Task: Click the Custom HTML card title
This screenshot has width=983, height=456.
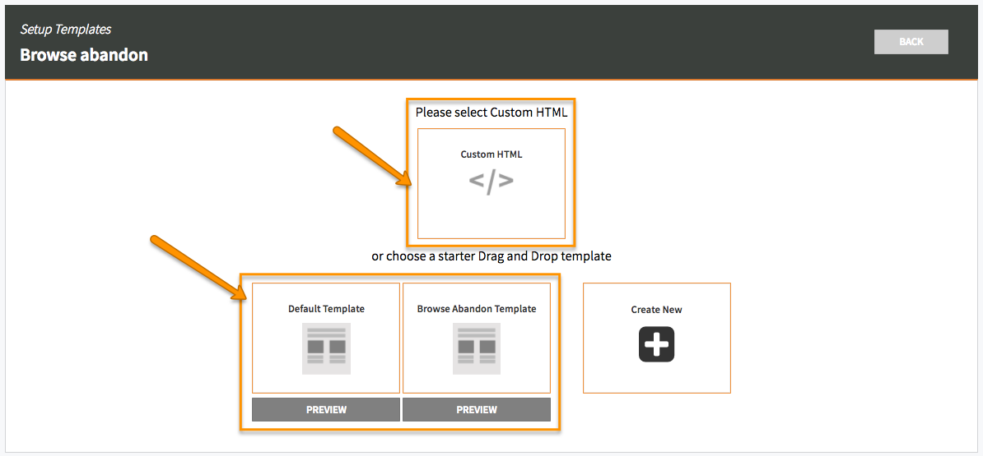Action: (x=491, y=154)
